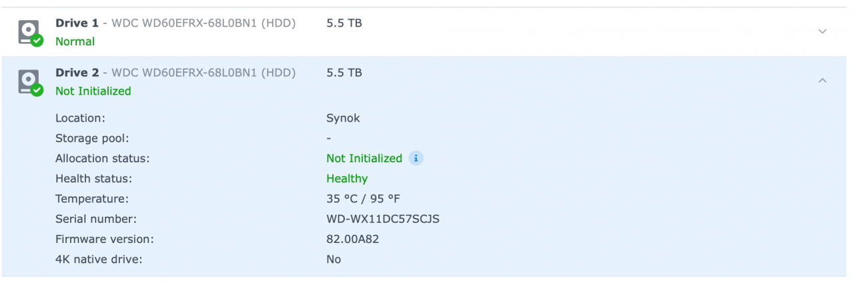Viewport: 854px width, 285px height.
Task: Expand Drive 1 details with the chevron
Action: click(822, 31)
